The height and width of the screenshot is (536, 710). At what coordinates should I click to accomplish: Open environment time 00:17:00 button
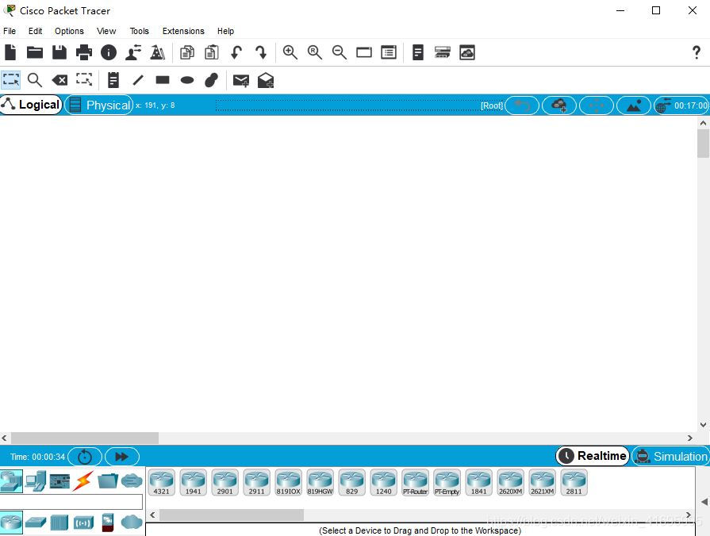tap(681, 105)
